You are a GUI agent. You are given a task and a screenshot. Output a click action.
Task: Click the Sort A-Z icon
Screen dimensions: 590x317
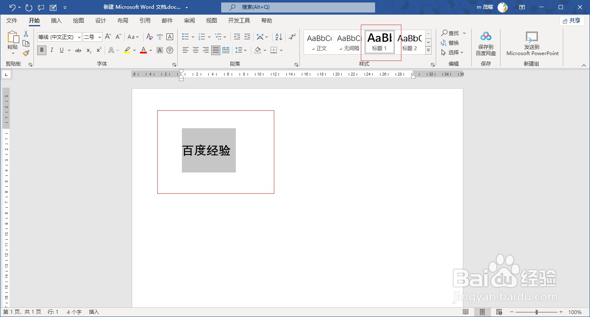[x=279, y=37]
